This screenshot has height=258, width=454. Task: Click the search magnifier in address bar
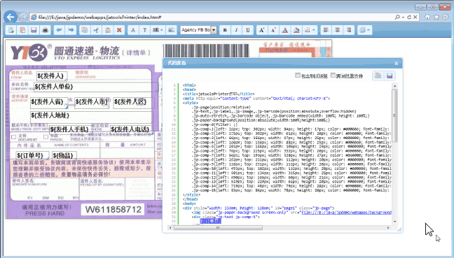397,17
